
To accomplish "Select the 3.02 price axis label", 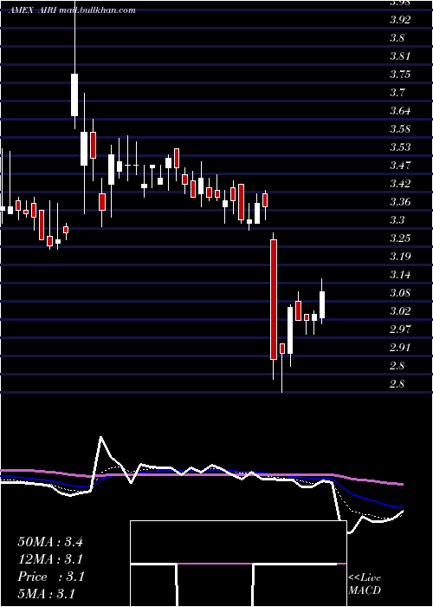I will (400, 310).
